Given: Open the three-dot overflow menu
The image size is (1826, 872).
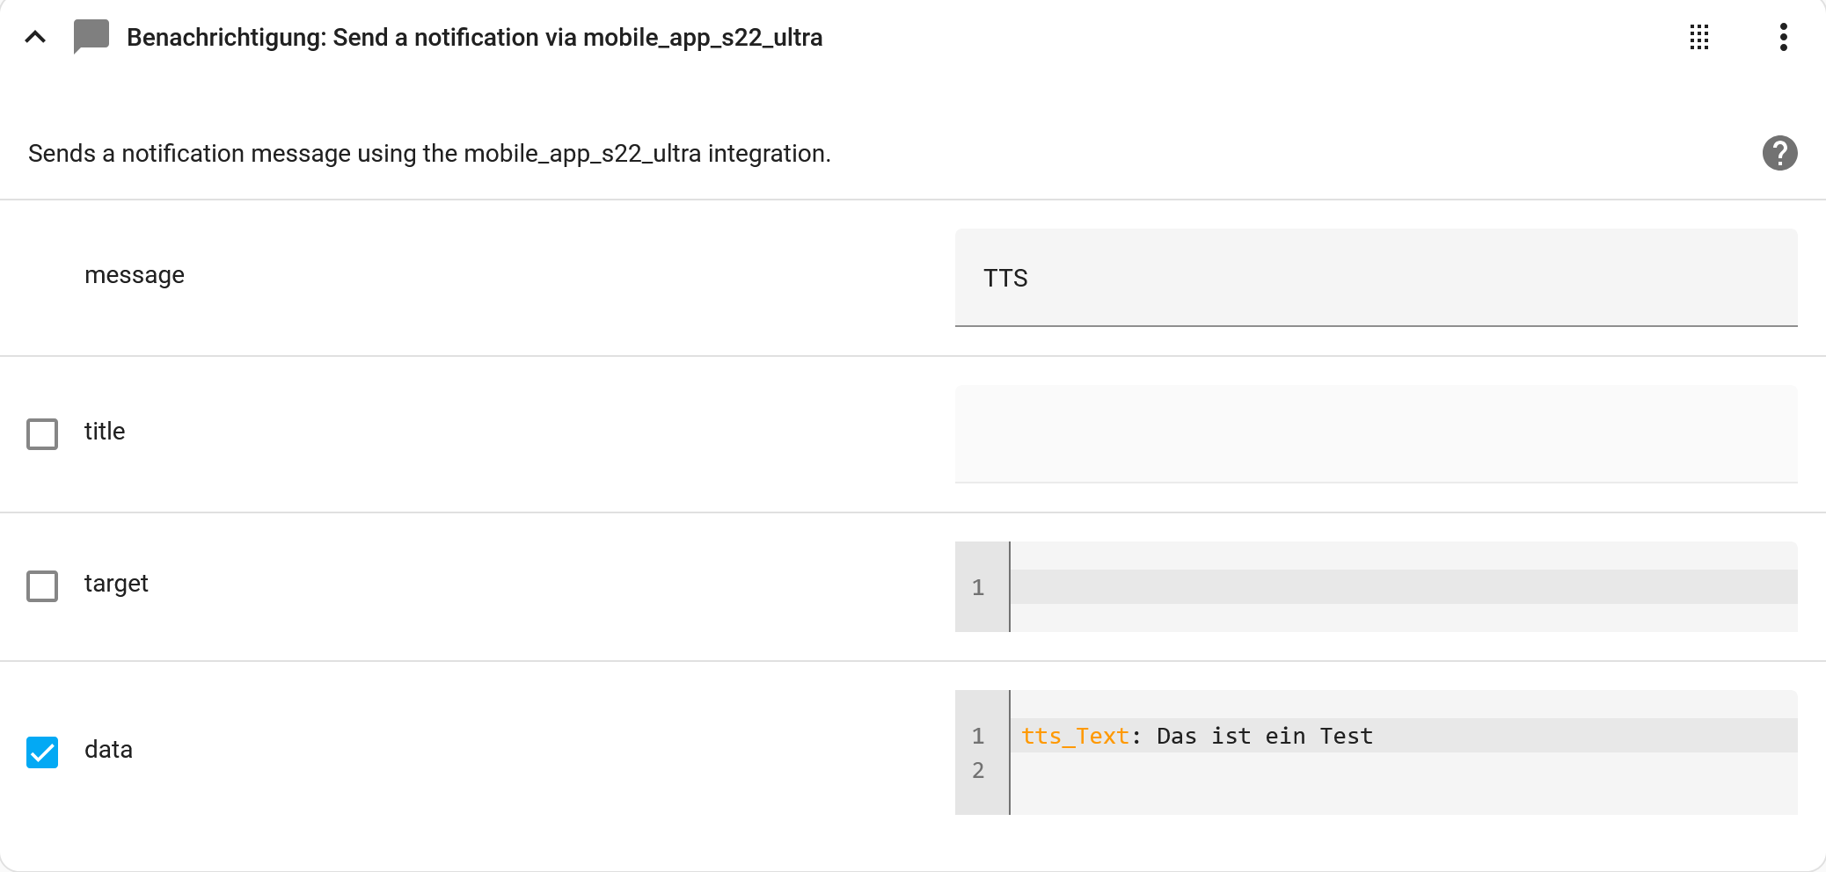Looking at the screenshot, I should coord(1783,37).
